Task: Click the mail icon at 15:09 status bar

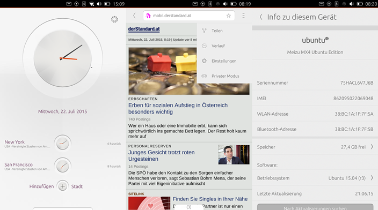Action: pos(69,4)
